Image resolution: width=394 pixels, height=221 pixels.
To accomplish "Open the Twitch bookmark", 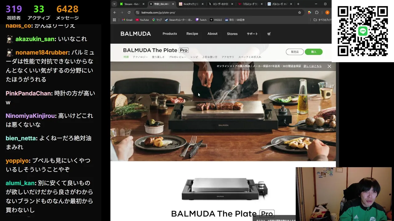I will 201,20.
